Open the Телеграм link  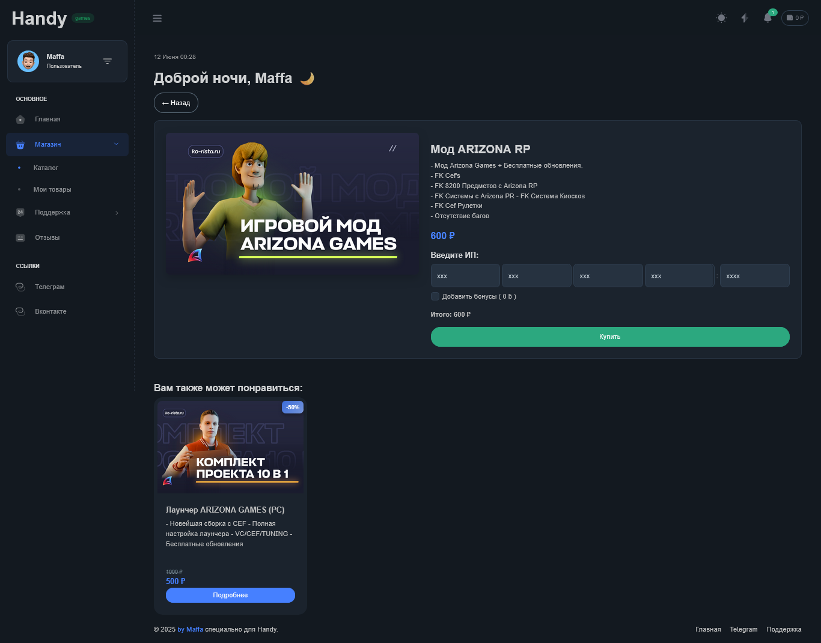click(50, 287)
